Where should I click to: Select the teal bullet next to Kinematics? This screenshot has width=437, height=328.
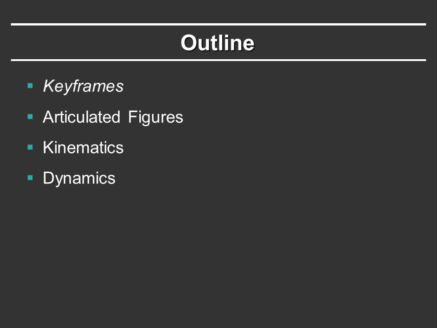(30, 147)
